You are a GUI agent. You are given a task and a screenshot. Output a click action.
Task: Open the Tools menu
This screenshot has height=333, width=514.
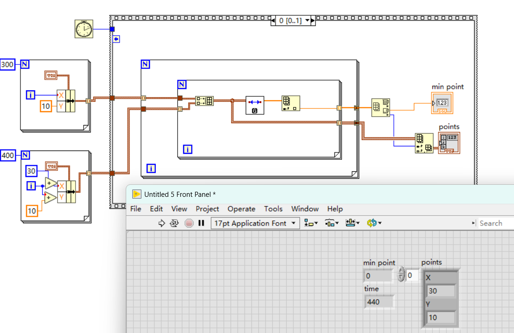pos(273,209)
